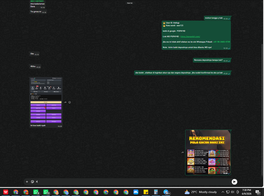Screen dimensions: 264x196
Task: Click the 'Hari ini' date label
Action: click(x=130, y=3)
